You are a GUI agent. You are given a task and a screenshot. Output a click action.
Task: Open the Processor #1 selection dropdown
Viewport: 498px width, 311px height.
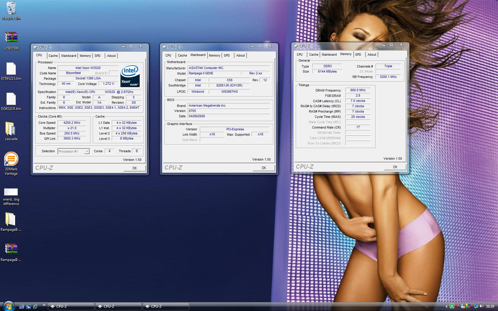click(x=74, y=151)
